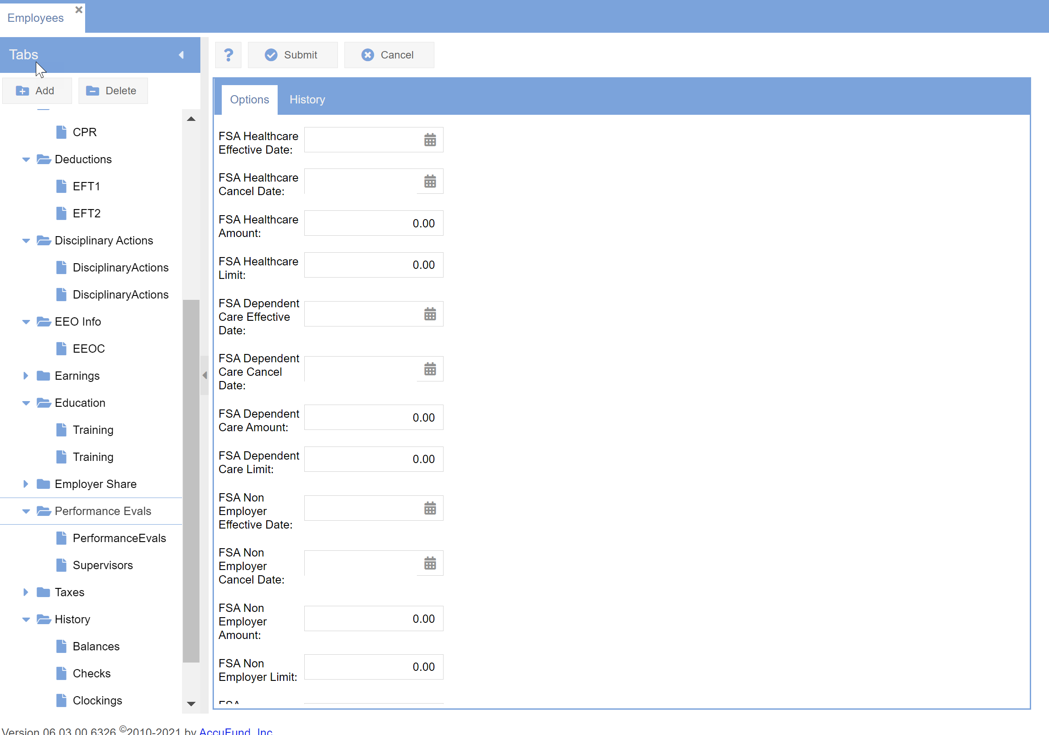
Task: Open calendar for FSA Non Employer Effective Date
Action: pyautogui.click(x=430, y=508)
